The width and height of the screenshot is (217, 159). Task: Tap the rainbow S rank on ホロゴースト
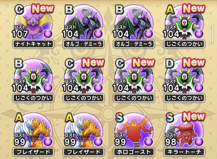click(x=119, y=117)
